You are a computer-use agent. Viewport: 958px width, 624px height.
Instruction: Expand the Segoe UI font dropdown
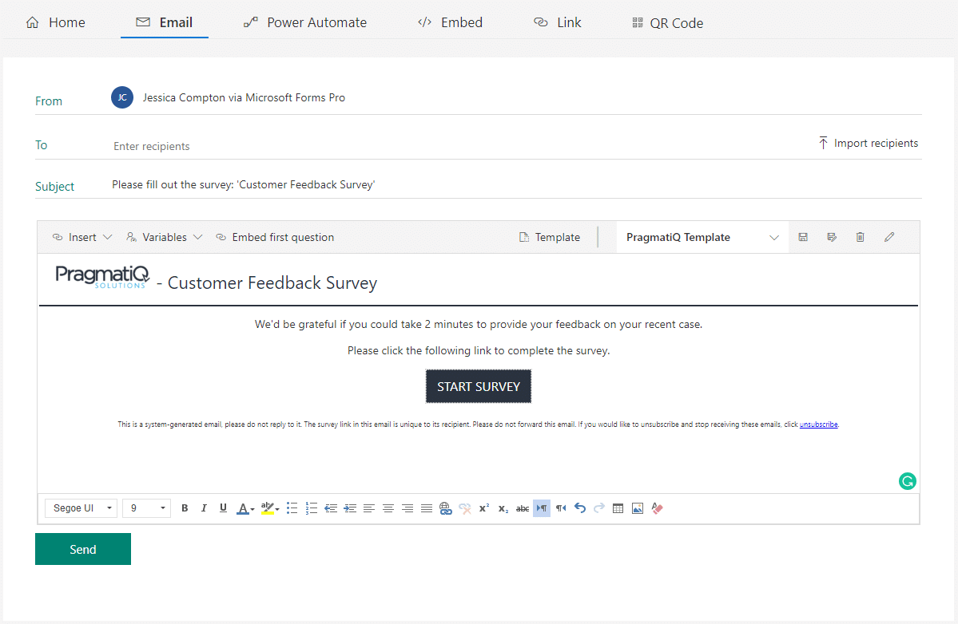(81, 508)
